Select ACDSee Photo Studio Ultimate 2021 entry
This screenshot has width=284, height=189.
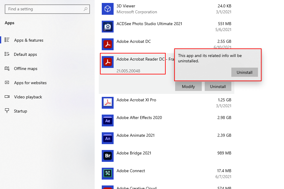(x=149, y=24)
